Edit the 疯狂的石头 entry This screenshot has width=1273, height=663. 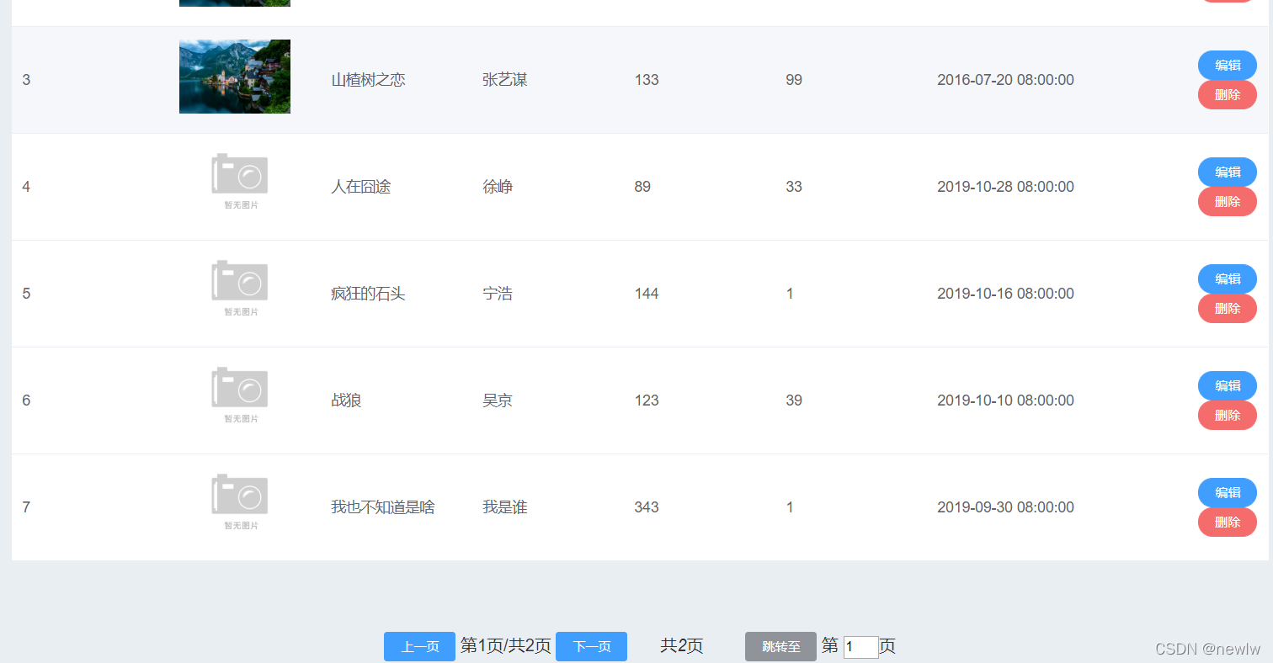coord(1227,278)
